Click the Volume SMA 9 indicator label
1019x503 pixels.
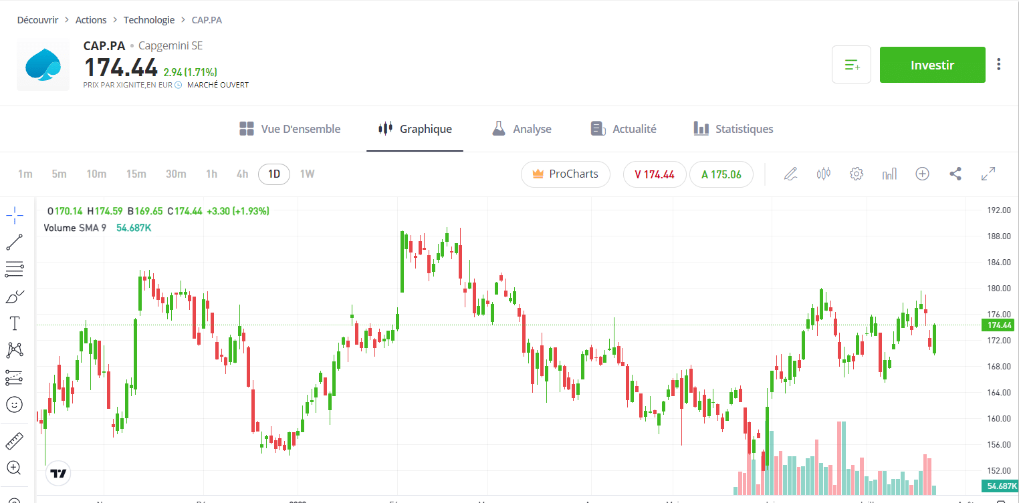coord(75,228)
